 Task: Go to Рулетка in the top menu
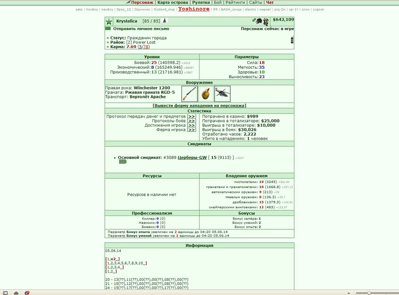[x=201, y=2]
